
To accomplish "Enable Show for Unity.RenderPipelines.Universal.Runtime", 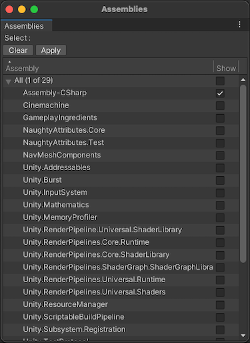I will pyautogui.click(x=220, y=280).
